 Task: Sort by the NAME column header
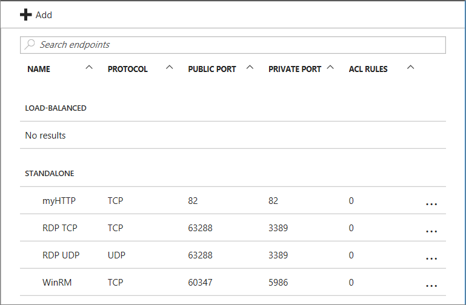tap(39, 69)
